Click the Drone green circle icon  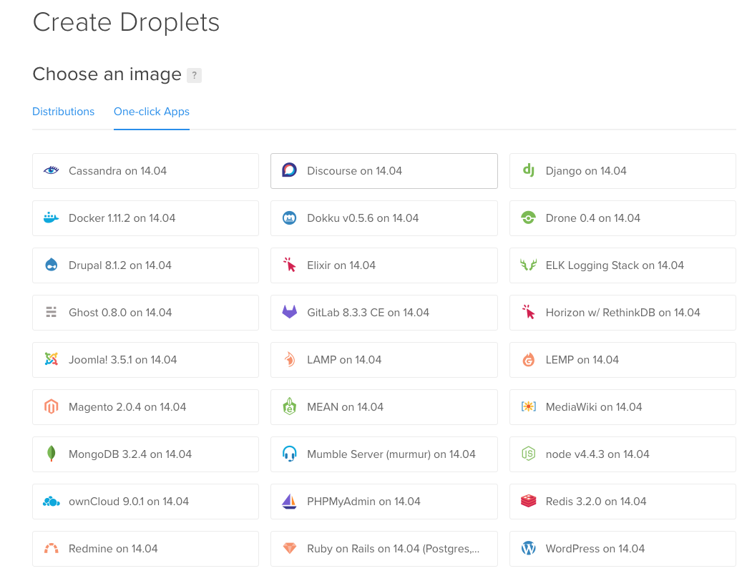click(x=528, y=218)
